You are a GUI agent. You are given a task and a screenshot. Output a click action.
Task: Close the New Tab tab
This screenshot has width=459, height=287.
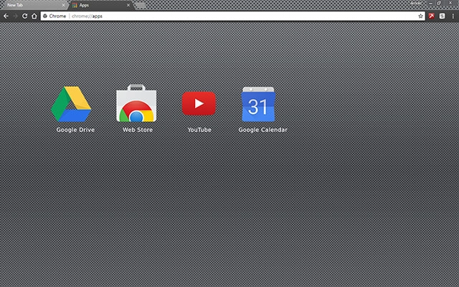[x=63, y=5]
